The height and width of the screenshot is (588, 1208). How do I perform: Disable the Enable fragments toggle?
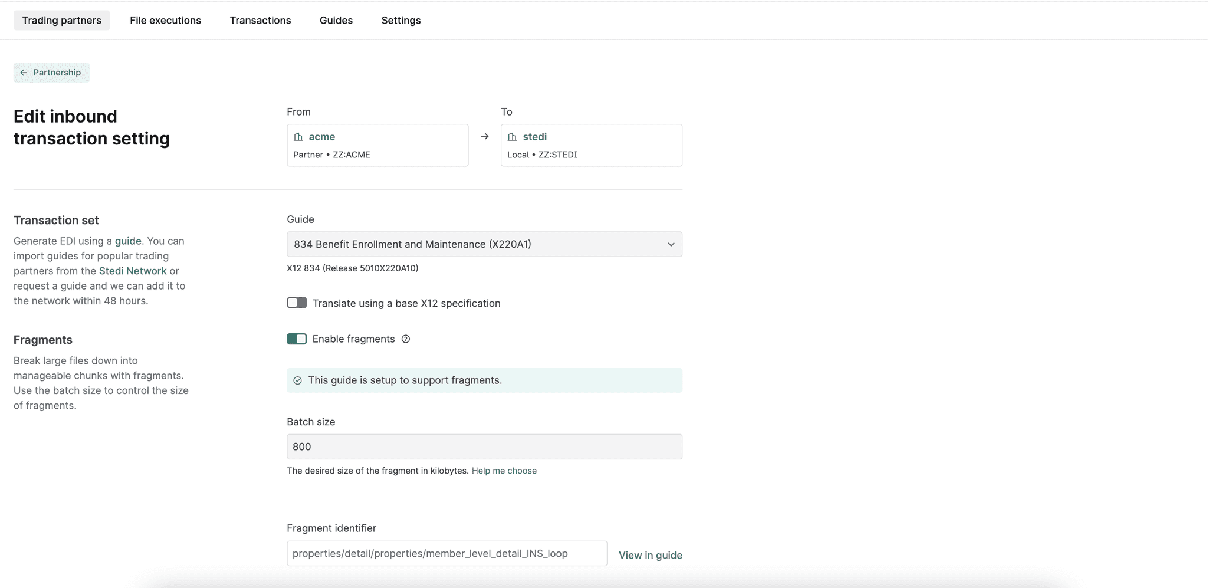297,339
